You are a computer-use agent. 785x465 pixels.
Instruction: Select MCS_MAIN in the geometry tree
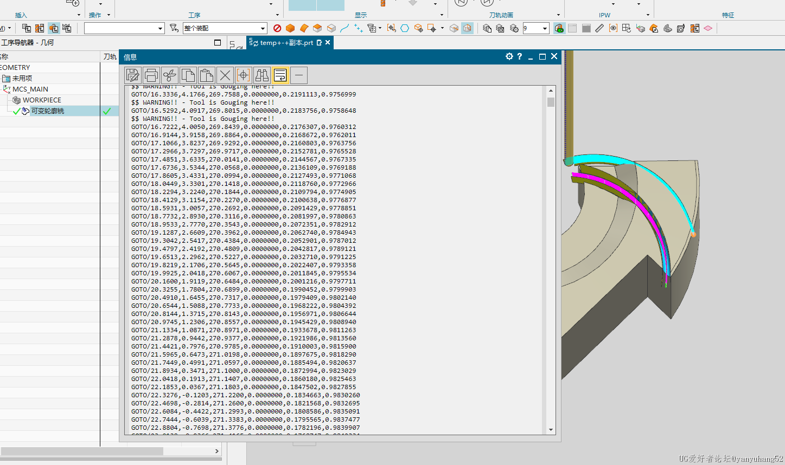click(30, 89)
